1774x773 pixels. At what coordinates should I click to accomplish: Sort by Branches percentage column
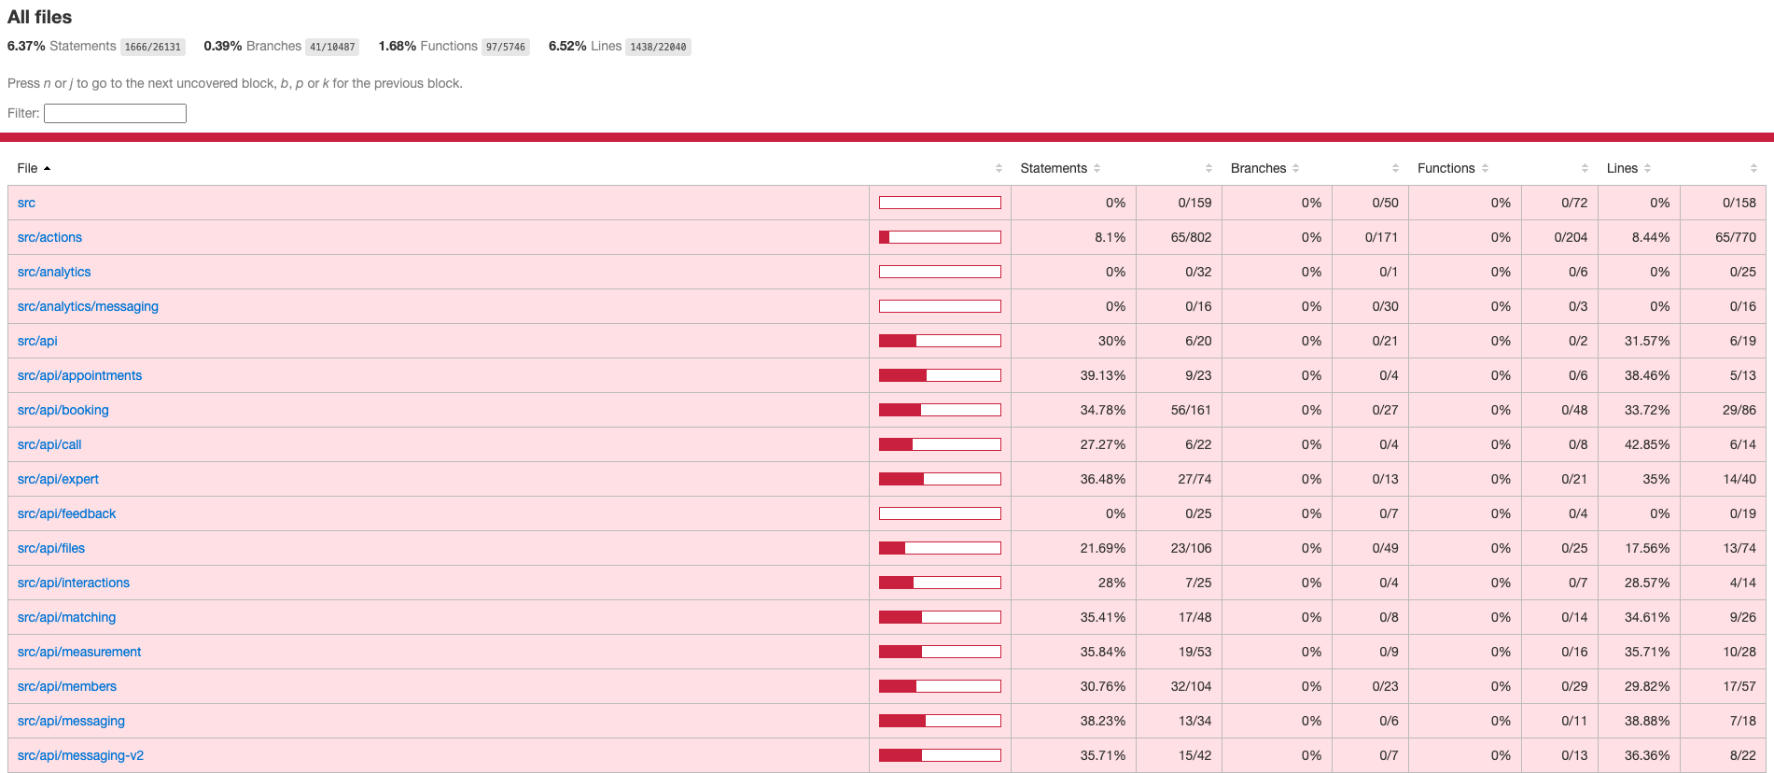point(1264,168)
